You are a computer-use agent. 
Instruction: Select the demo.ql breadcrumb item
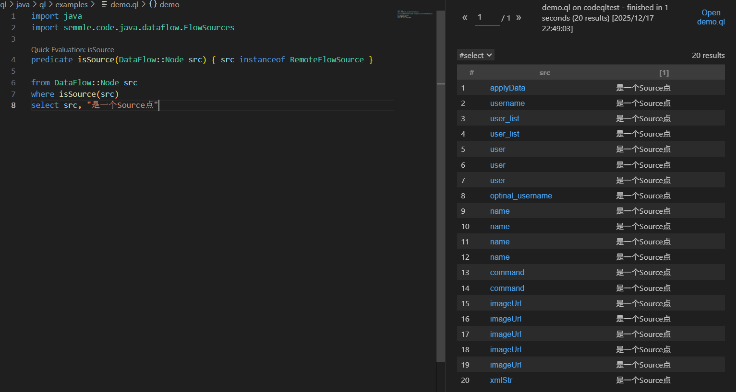click(x=124, y=4)
